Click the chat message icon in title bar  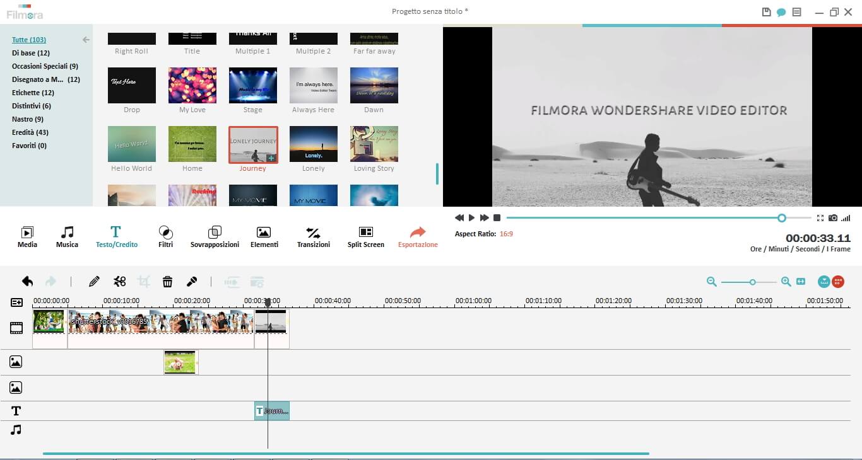(x=781, y=12)
